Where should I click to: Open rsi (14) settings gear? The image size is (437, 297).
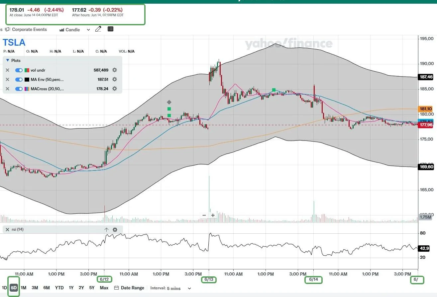point(115,230)
